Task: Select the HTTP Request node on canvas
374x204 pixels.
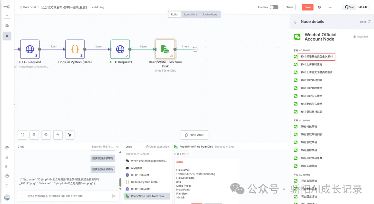Action: coord(30,49)
